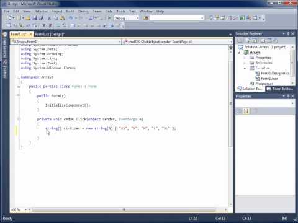Screen dimensions: 298x223
Task: Click the green Start Page toolbar icon
Action: (x=242, y=18)
